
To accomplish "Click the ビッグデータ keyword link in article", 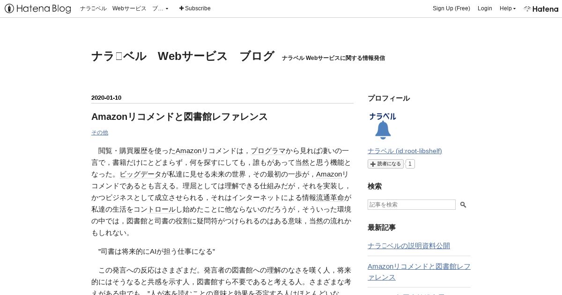I will [x=140, y=174].
